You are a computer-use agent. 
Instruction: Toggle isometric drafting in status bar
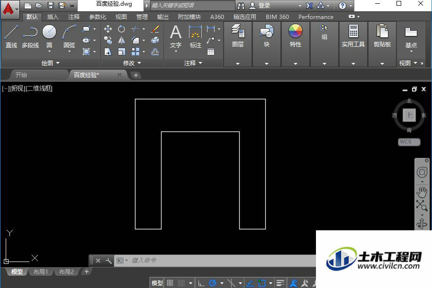pos(232,283)
